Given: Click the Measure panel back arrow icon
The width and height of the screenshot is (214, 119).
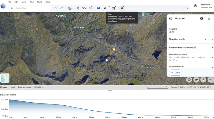Looking at the screenshot, I should 209,18.
